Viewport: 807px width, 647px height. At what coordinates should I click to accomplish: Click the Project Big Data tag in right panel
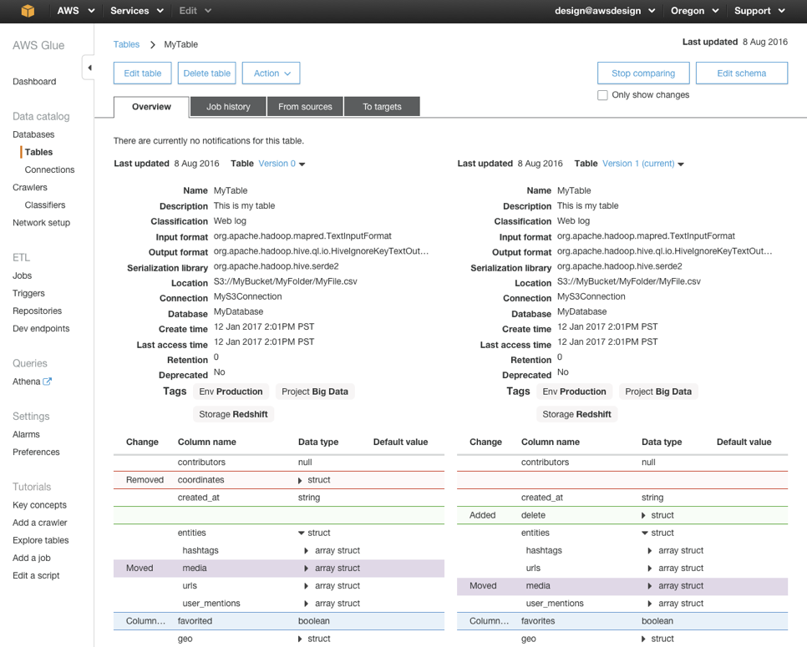click(x=658, y=392)
